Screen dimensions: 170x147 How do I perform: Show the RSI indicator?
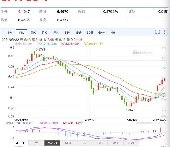point(84,143)
